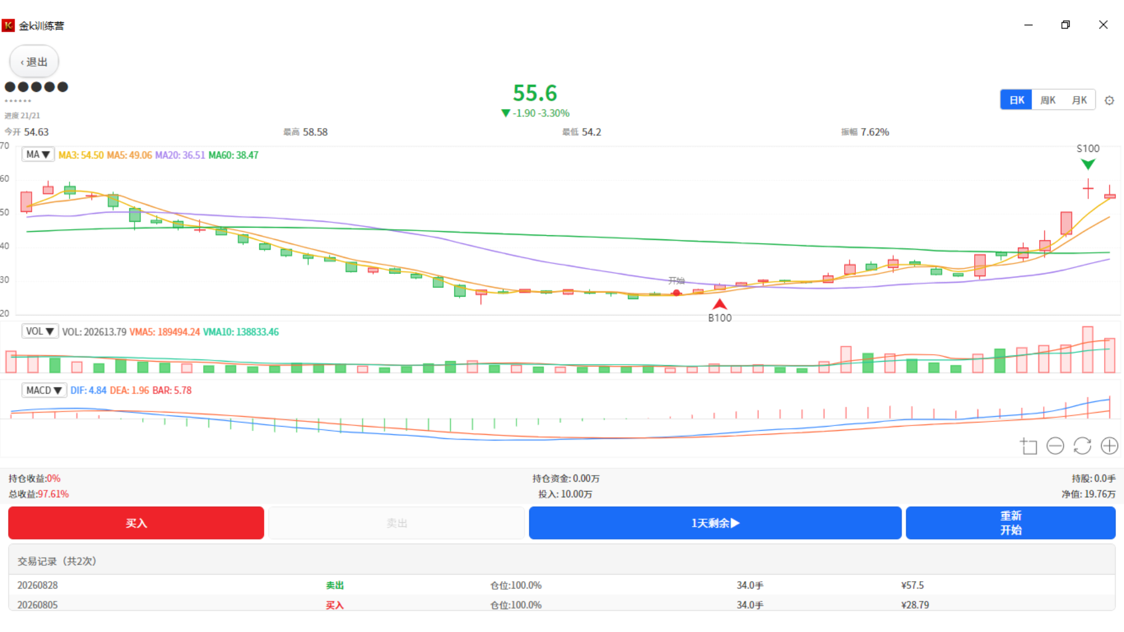This screenshot has width=1124, height=632.
Task: Click the red B100 buy arrow marker
Action: click(719, 304)
